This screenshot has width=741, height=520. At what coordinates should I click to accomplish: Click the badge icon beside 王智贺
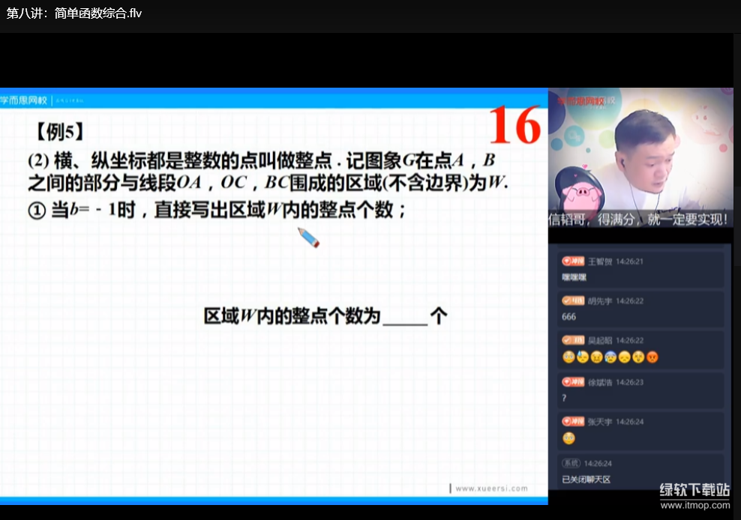click(x=573, y=261)
